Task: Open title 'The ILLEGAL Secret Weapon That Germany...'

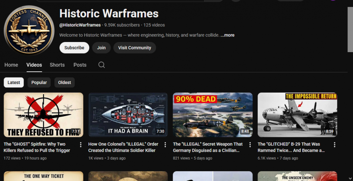Action: [208, 147]
